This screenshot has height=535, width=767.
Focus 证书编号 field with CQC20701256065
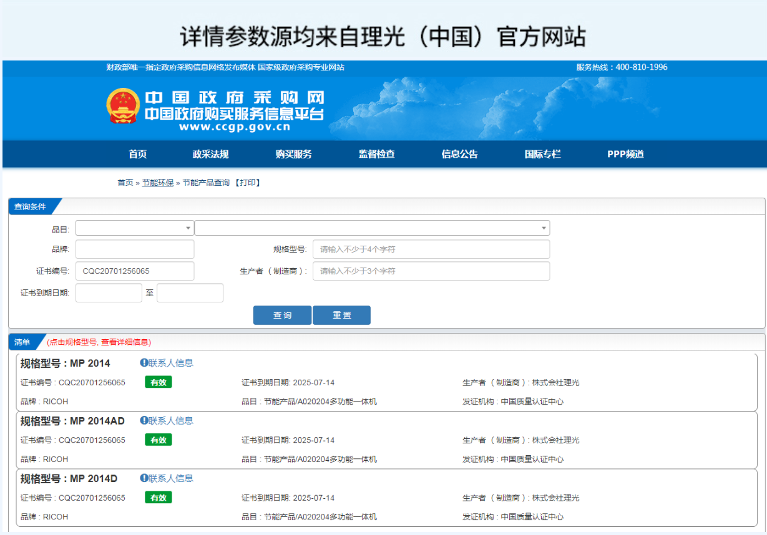(x=135, y=271)
